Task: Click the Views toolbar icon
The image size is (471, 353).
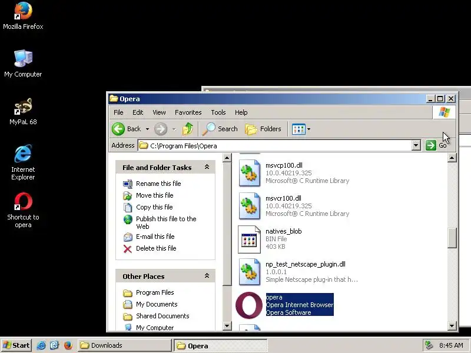Action: pos(298,129)
